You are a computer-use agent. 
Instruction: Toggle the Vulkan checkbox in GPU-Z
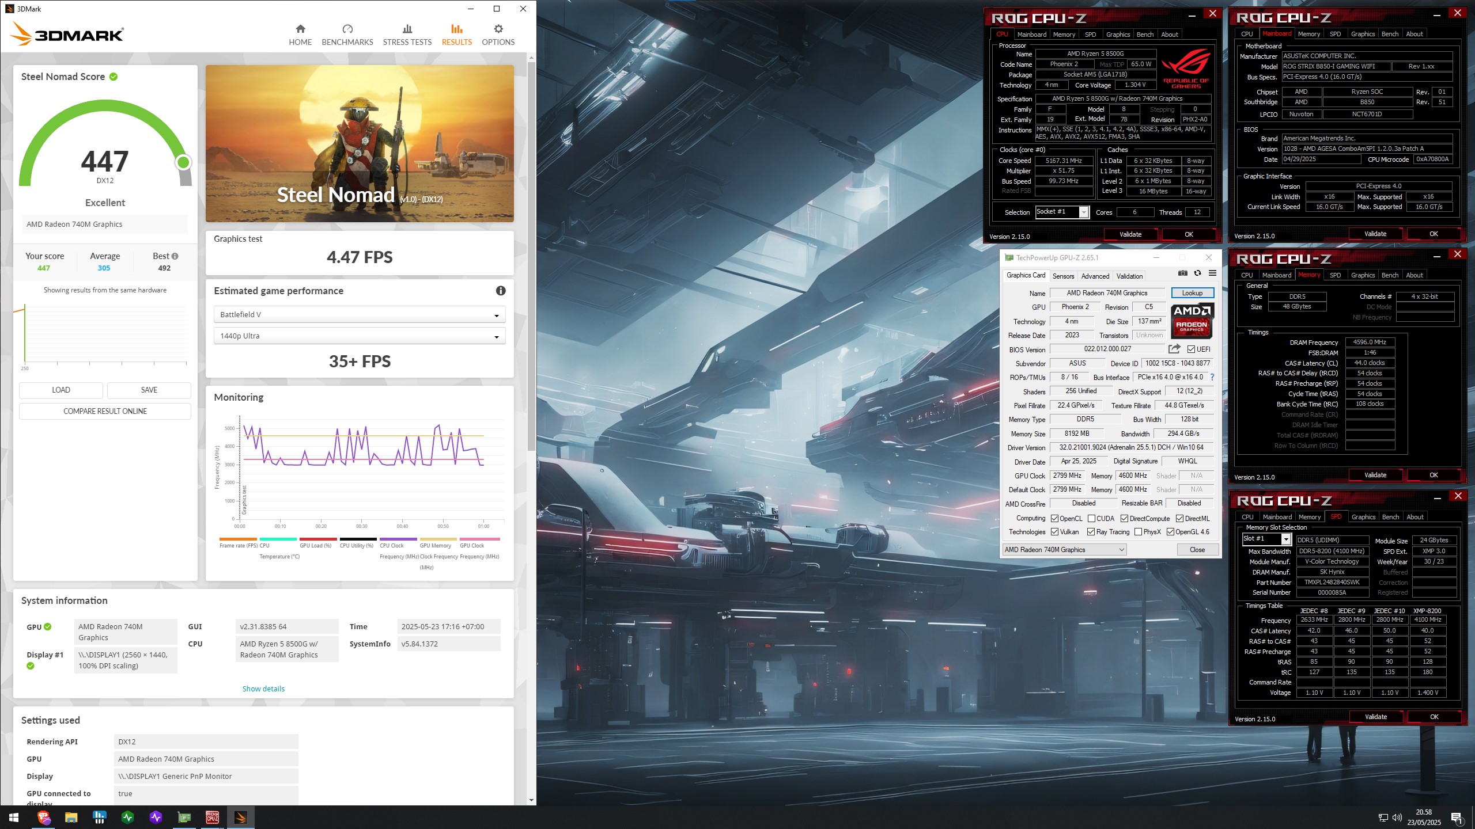point(1054,532)
